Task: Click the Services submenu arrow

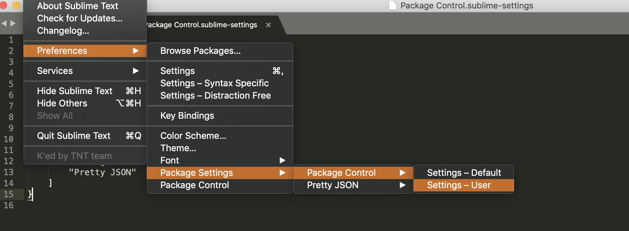Action: 136,71
